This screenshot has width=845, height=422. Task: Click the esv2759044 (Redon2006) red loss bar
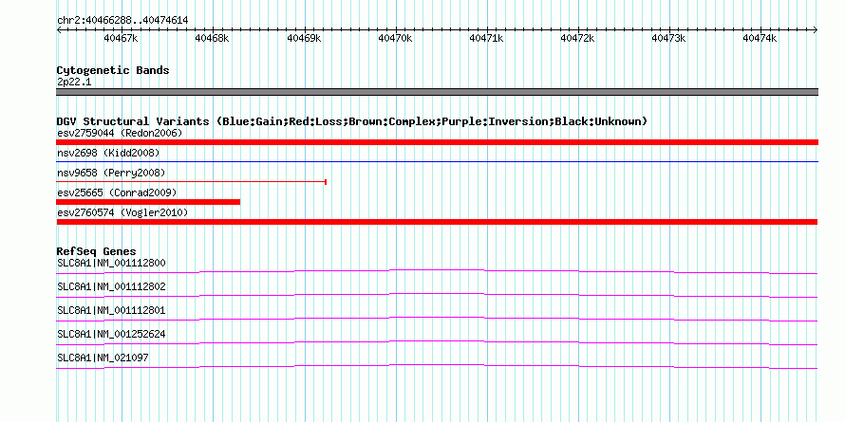[x=437, y=142]
